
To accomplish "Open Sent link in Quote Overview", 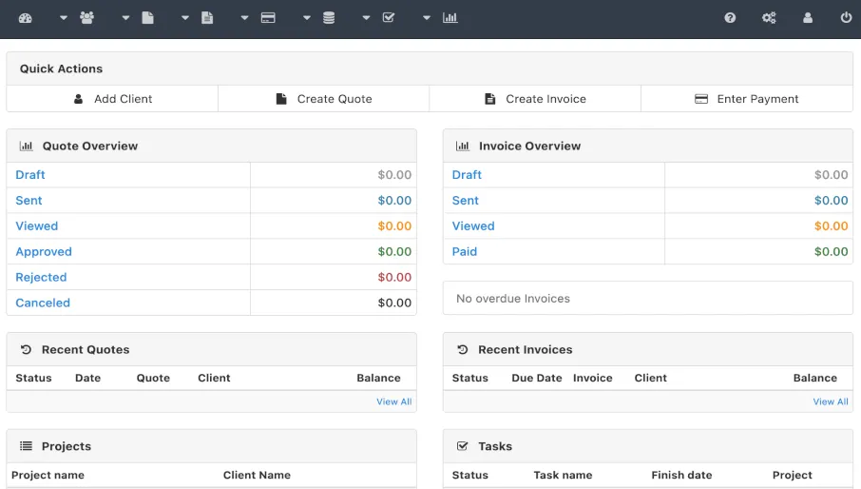I will coord(29,201).
